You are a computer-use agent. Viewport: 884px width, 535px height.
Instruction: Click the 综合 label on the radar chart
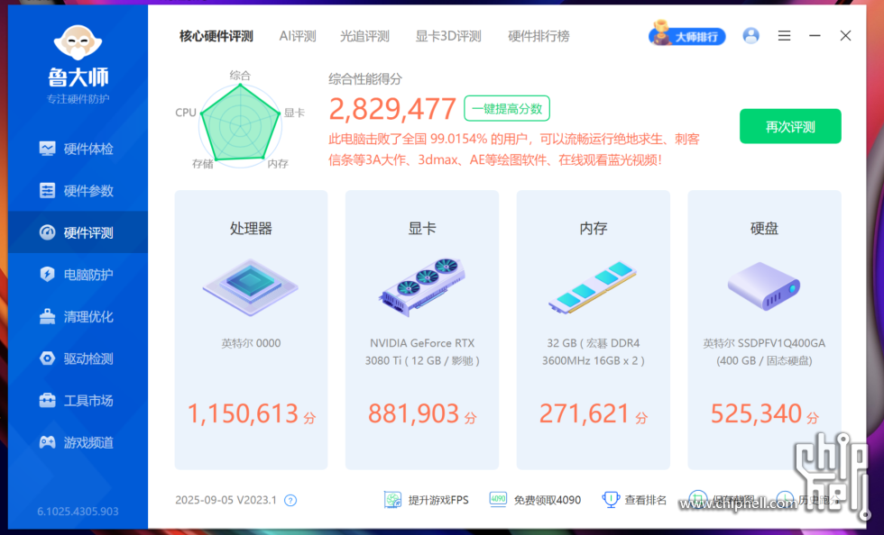[x=240, y=75]
